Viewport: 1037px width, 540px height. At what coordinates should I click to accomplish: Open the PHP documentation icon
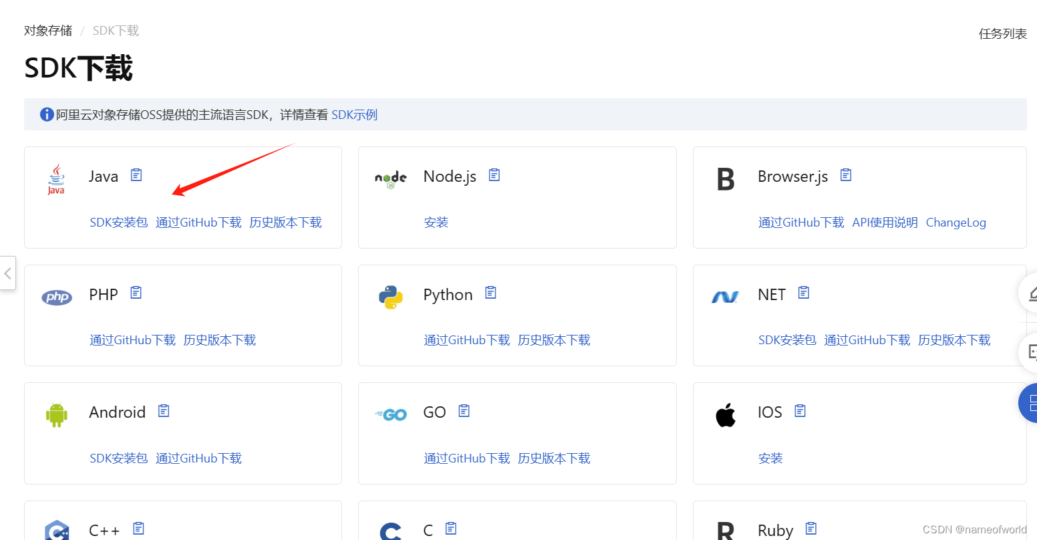[x=136, y=293]
